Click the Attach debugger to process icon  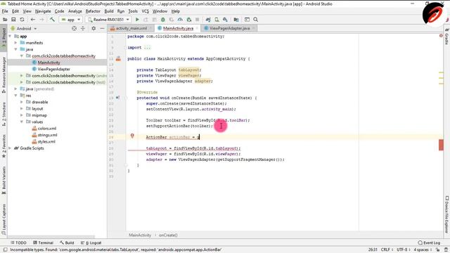189,20
